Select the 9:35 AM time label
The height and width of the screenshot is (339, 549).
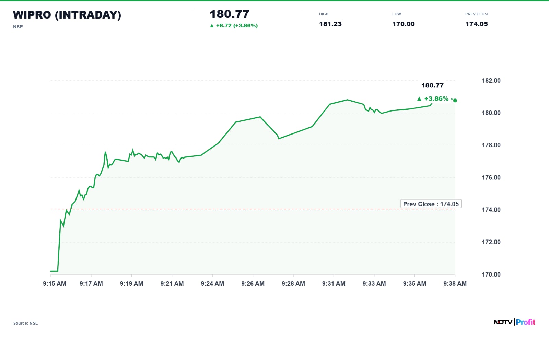(415, 284)
